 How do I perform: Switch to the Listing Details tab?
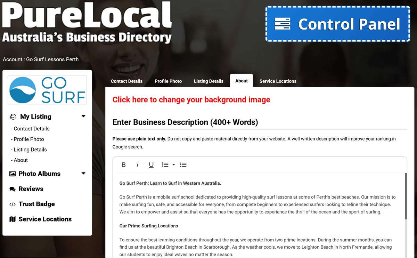pos(208,81)
